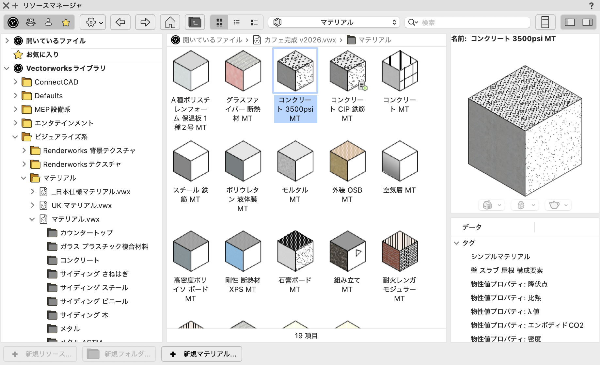Go forward with the right arrow button

pos(145,23)
